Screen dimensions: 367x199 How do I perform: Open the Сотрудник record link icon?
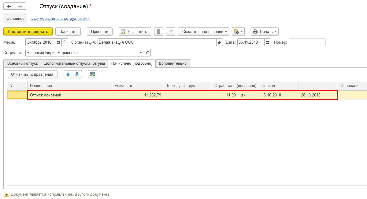tap(147, 53)
